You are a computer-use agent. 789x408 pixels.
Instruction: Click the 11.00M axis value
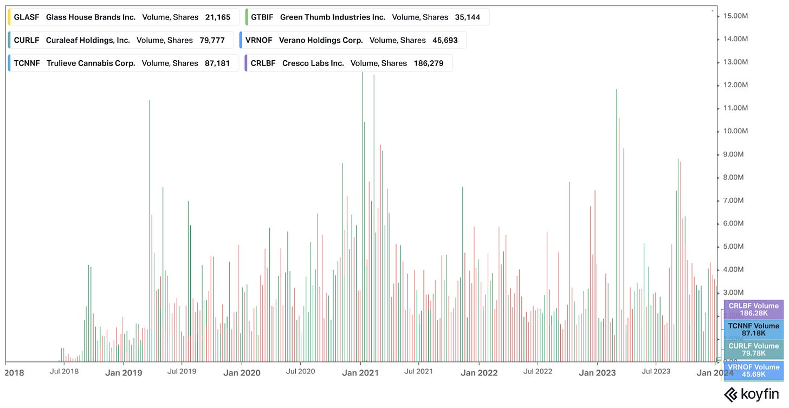click(735, 108)
